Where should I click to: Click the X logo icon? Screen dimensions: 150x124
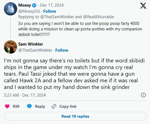pyautogui.click(x=143, y=6)
